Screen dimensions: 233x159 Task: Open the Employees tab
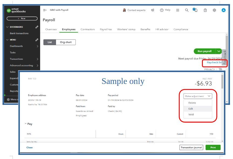[x=69, y=29]
